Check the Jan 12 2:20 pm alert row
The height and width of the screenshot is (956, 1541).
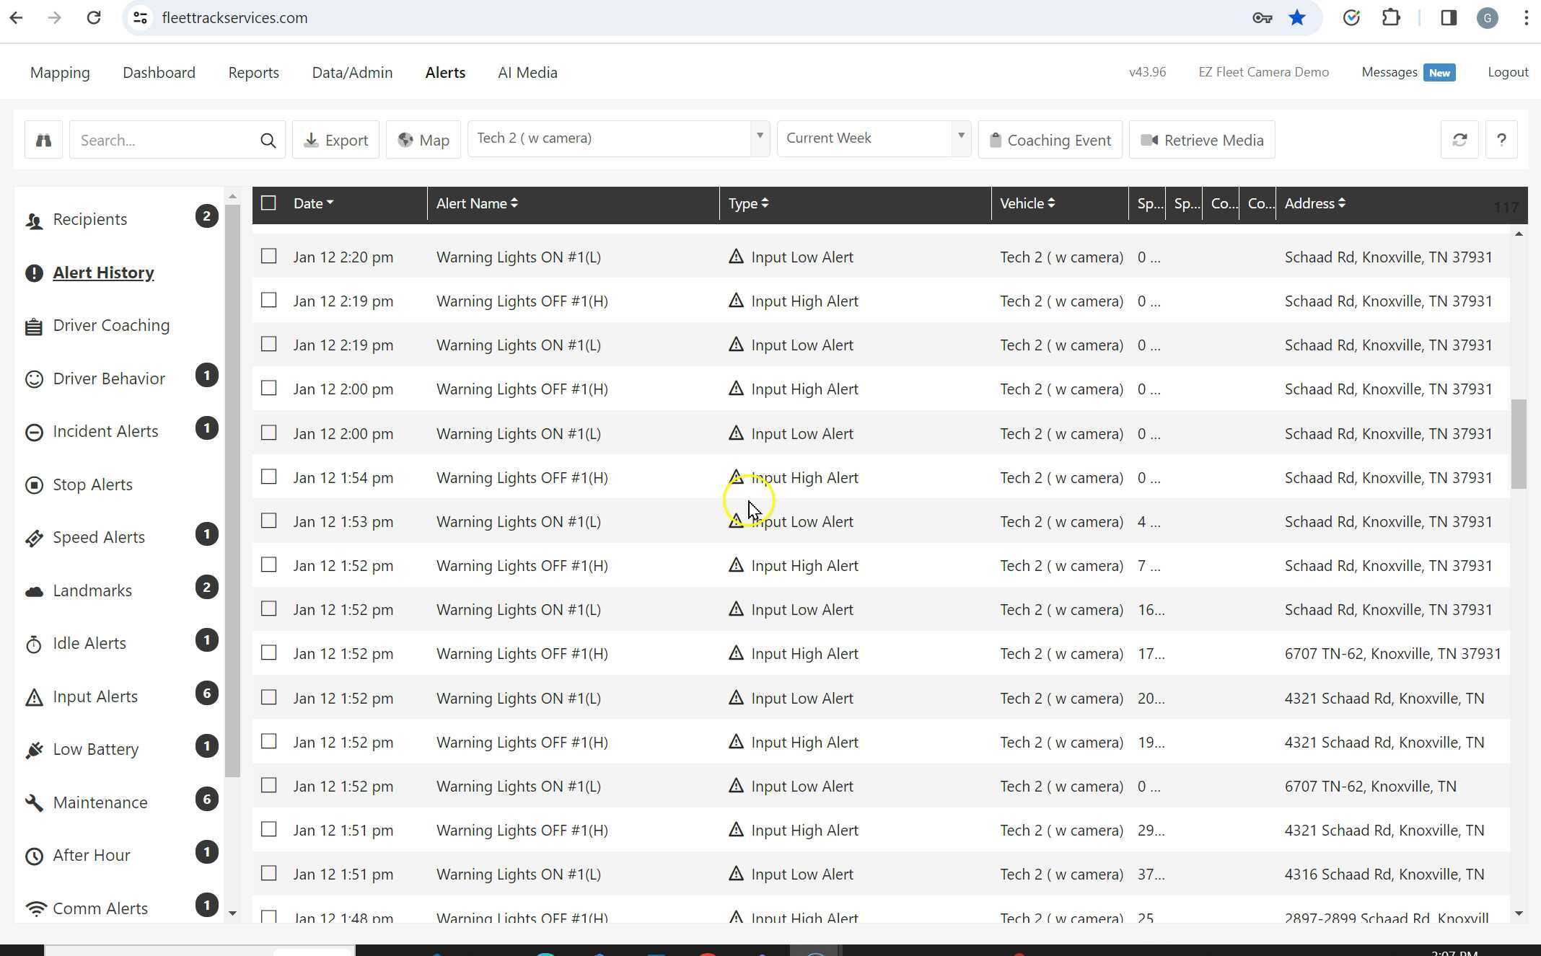tap(268, 257)
